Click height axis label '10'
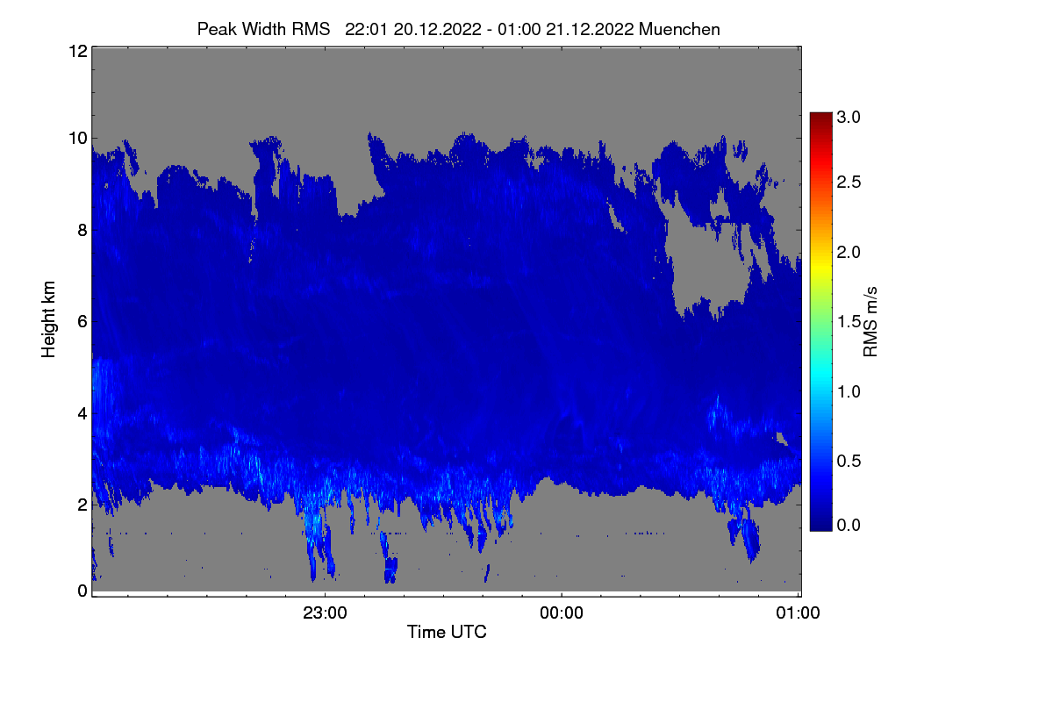Screen dimensions: 1053x702 (x=77, y=138)
